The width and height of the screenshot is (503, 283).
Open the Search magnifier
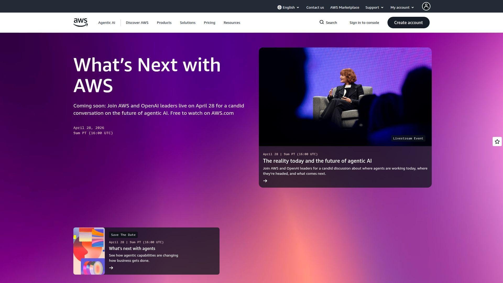click(x=328, y=23)
